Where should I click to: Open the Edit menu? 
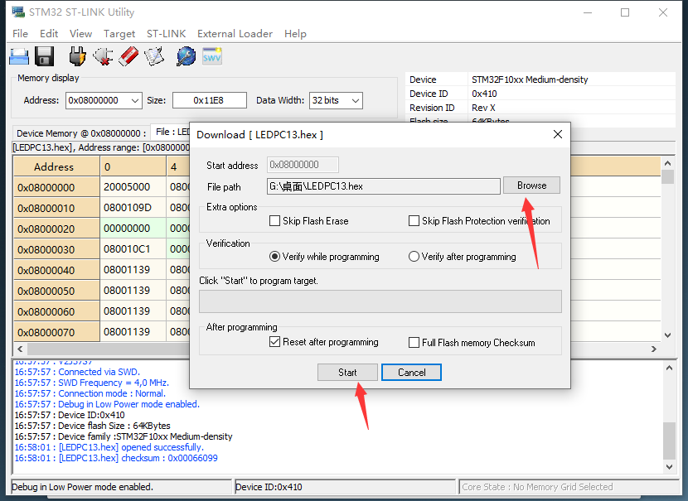[49, 34]
